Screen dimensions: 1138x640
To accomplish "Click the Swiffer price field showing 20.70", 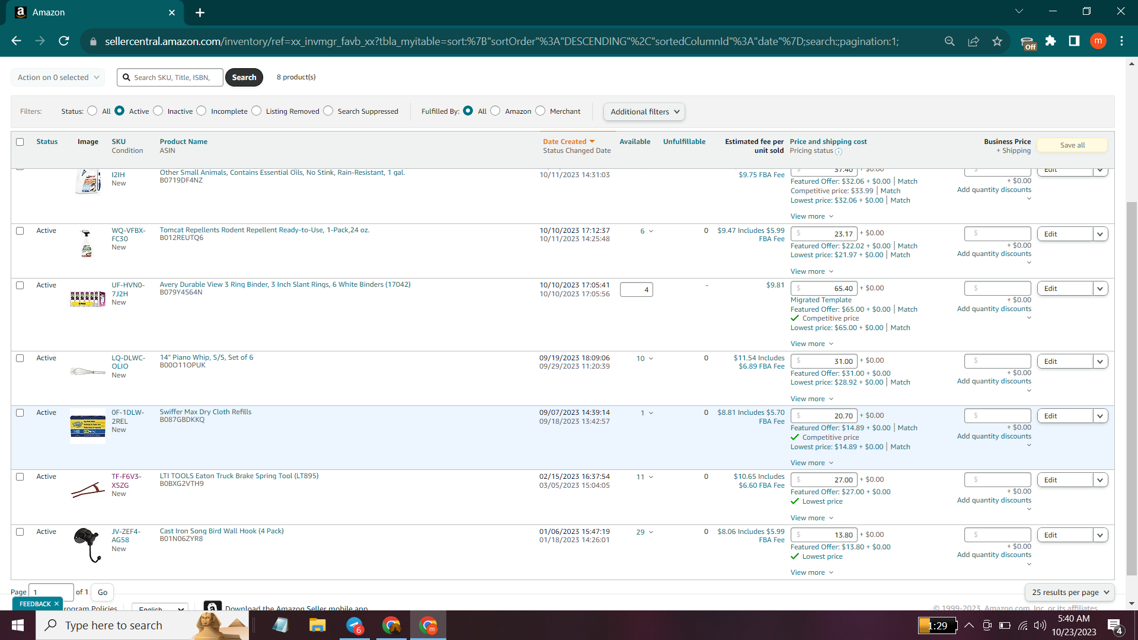I will (x=824, y=416).
